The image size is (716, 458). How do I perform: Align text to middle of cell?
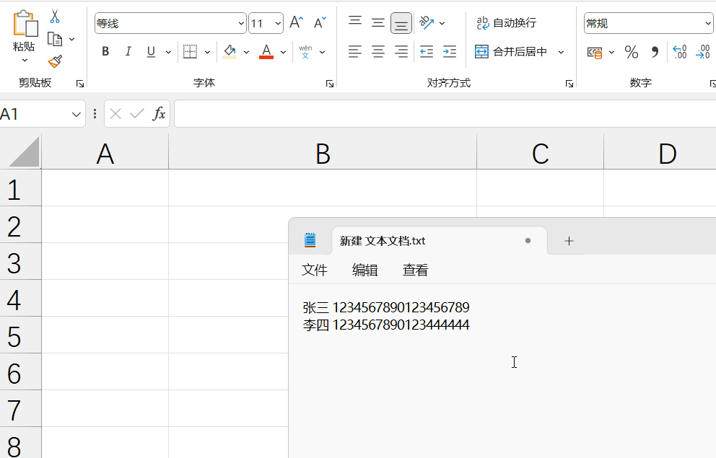(378, 23)
